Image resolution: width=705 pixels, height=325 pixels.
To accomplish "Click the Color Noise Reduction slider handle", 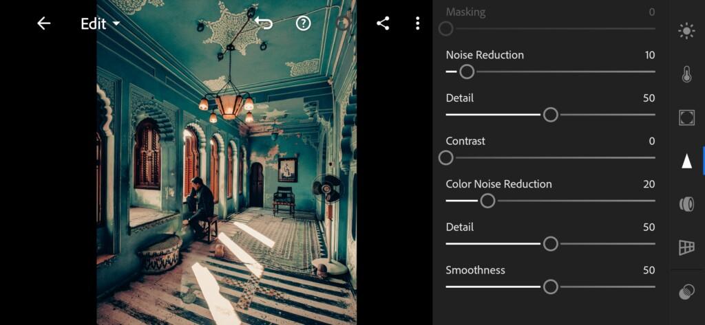I will click(x=487, y=201).
